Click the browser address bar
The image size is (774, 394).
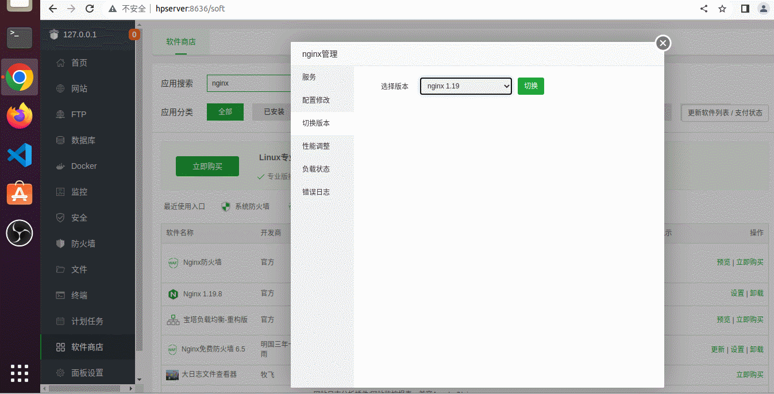pyautogui.click(x=402, y=9)
